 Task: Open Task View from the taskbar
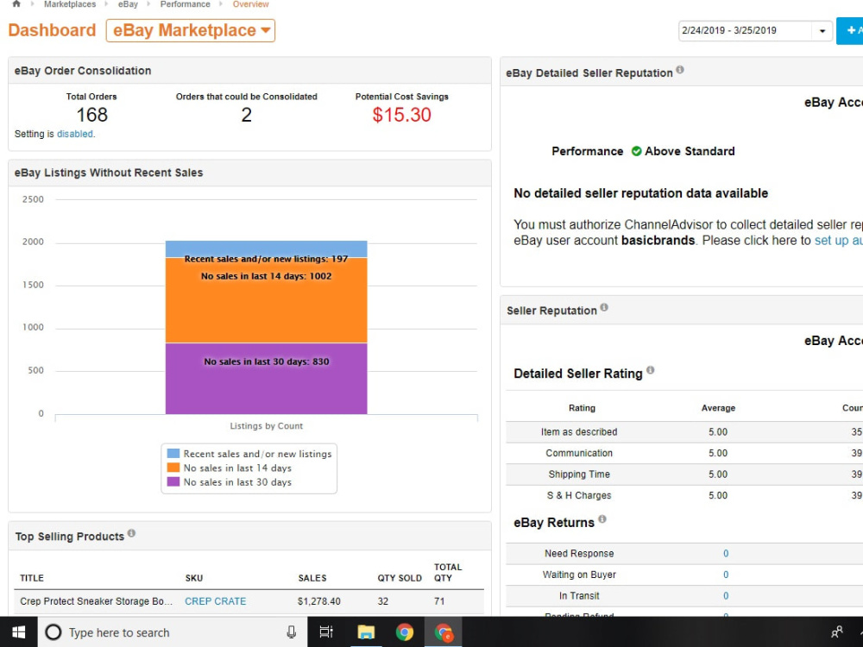tap(326, 632)
